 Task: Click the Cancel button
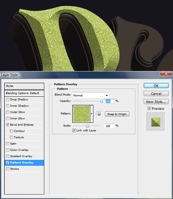156,94
